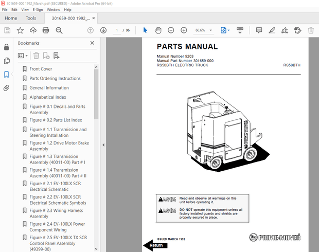Choose the selection arrow tool
Viewport: 319px width, 252px height.
coord(145,30)
